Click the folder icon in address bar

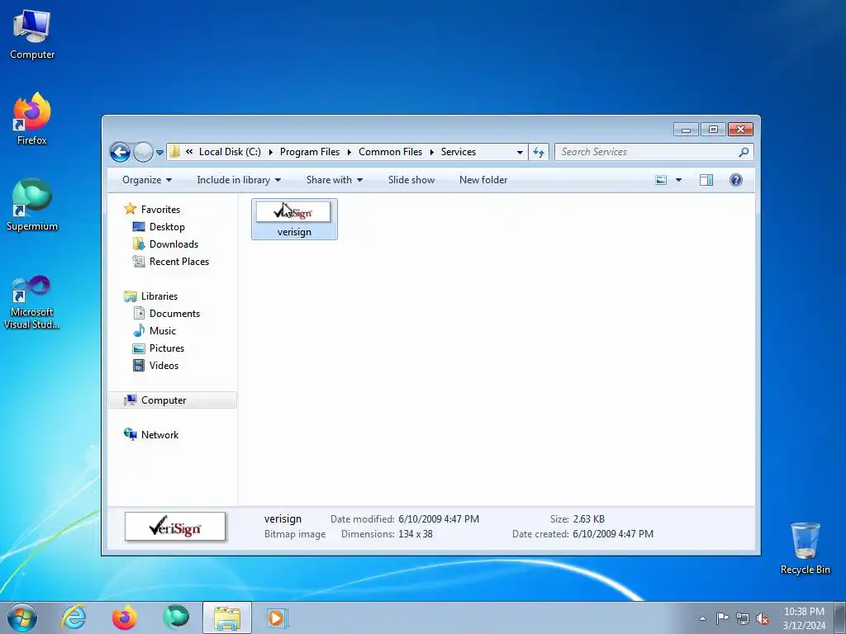[x=174, y=152]
